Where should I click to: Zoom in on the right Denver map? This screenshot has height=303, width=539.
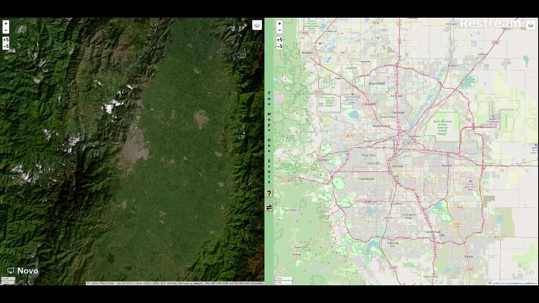tap(279, 24)
